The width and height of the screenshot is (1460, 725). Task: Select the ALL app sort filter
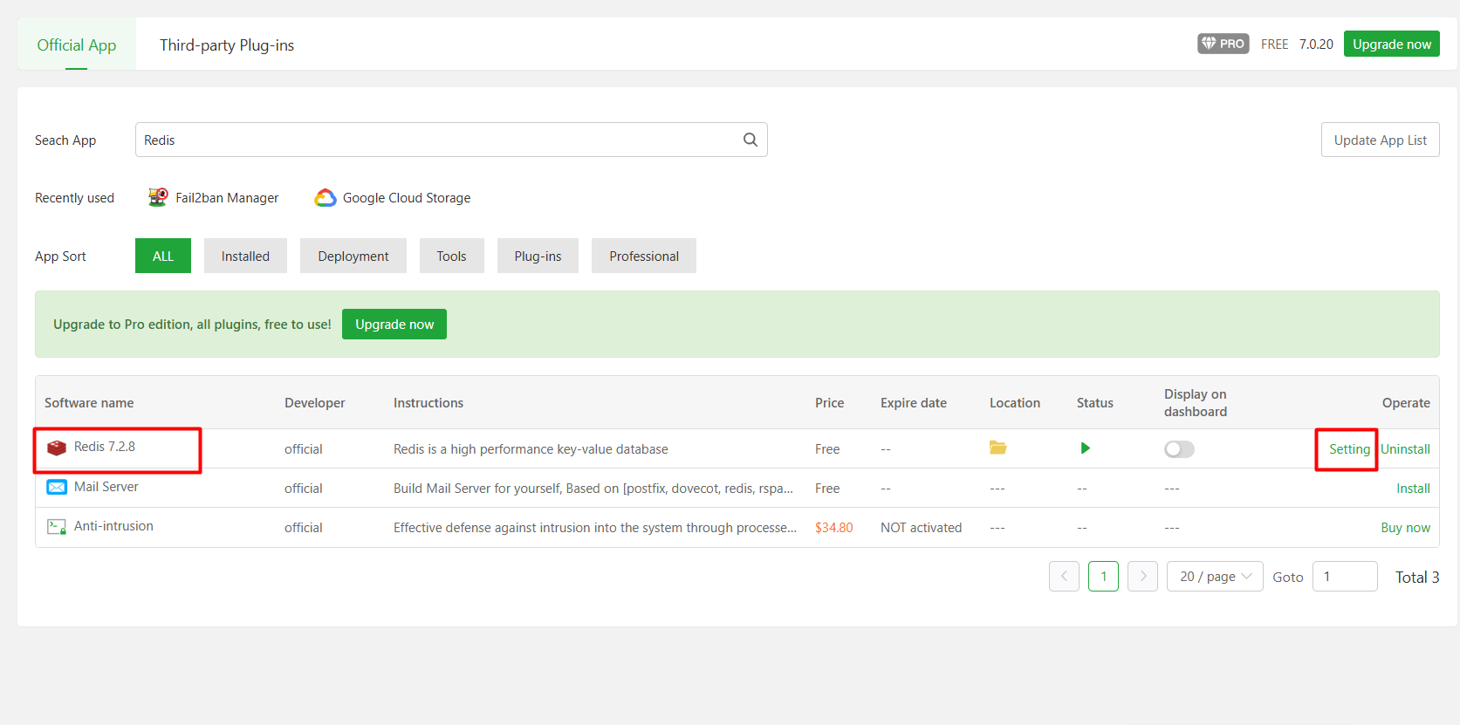coord(163,256)
